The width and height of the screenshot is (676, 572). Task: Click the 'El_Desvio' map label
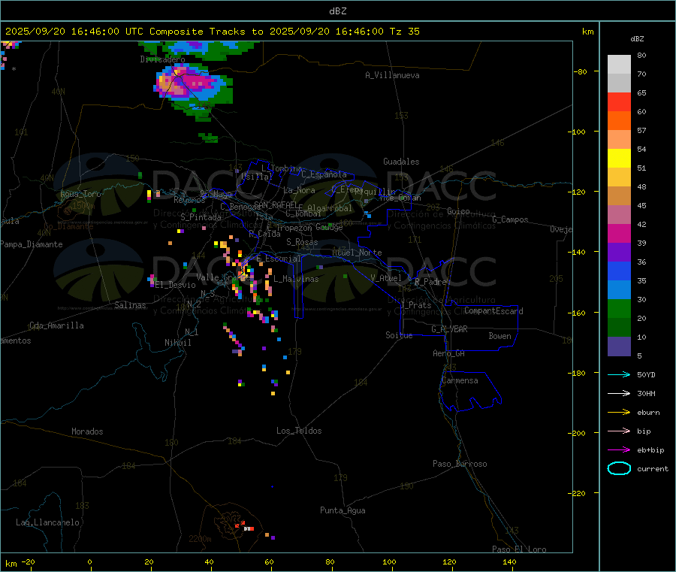point(176,285)
